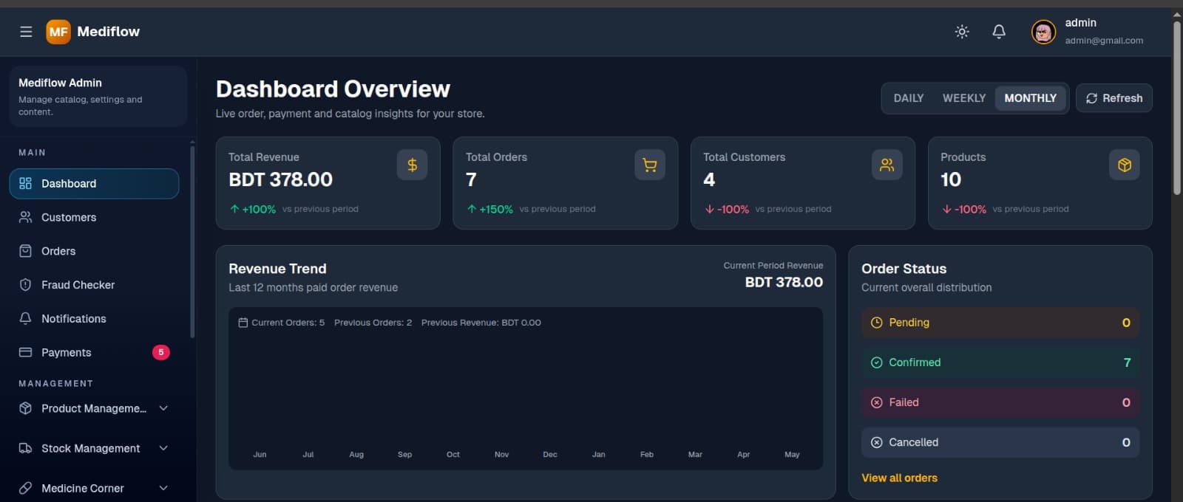Go to Customers in the sidebar
This screenshot has width=1183, height=502.
94,217
